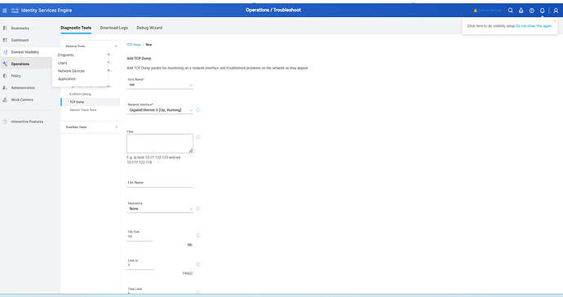Click the 'Operations / Troubleshoot' title
563x297 pixels.
(273, 10)
